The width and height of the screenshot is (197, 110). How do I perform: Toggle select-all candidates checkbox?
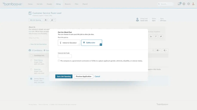click(x=31, y=56)
